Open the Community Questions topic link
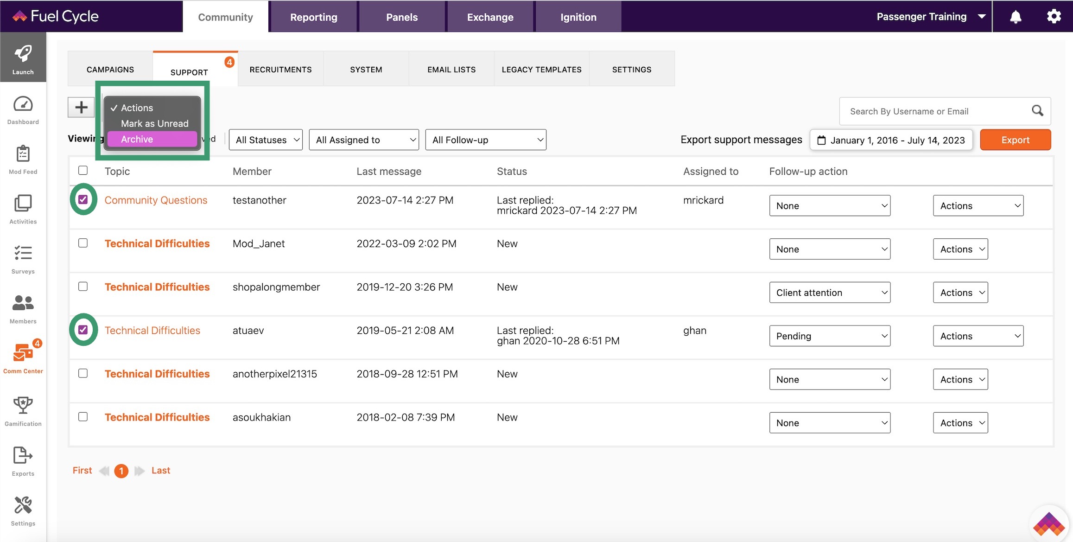The height and width of the screenshot is (542, 1073). tap(156, 200)
